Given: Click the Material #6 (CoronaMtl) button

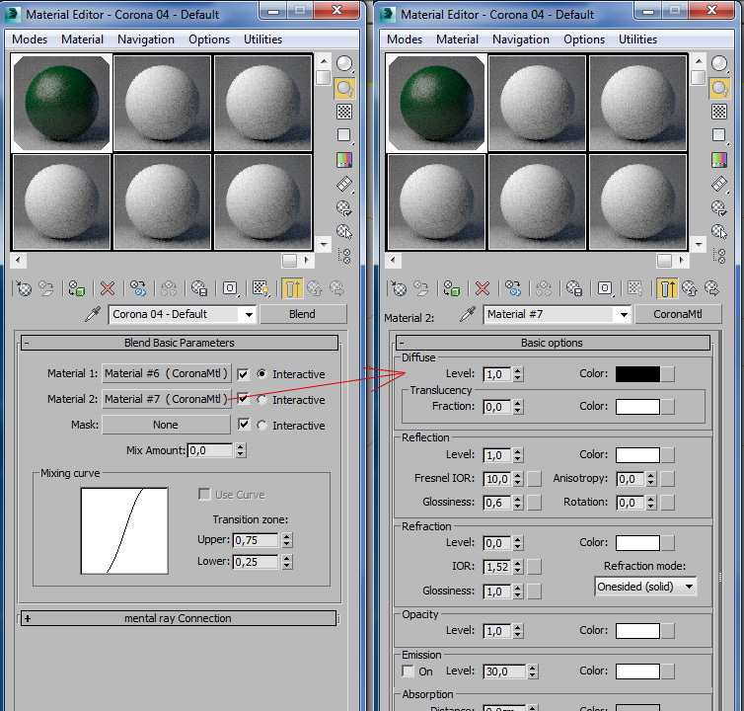Looking at the screenshot, I should click(166, 373).
